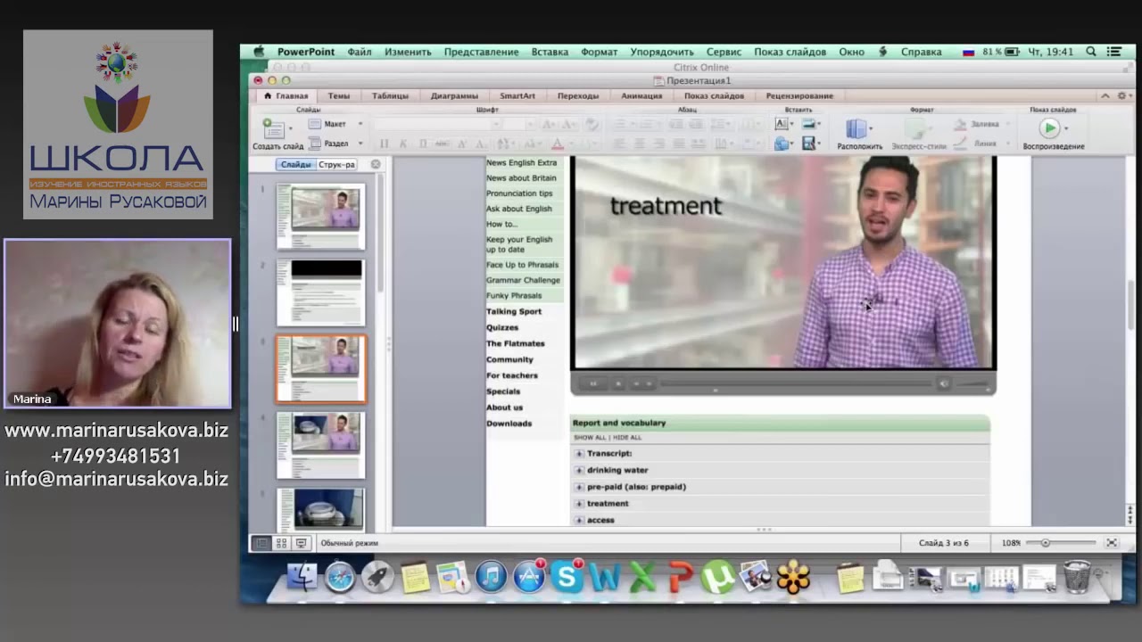The width and height of the screenshot is (1142, 642).
Task: Open Launchpad rocket icon in the Dock
Action: pyautogui.click(x=377, y=578)
